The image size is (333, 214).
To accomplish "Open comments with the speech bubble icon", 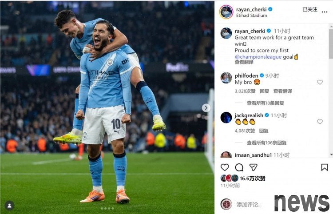I will pos(239,167).
